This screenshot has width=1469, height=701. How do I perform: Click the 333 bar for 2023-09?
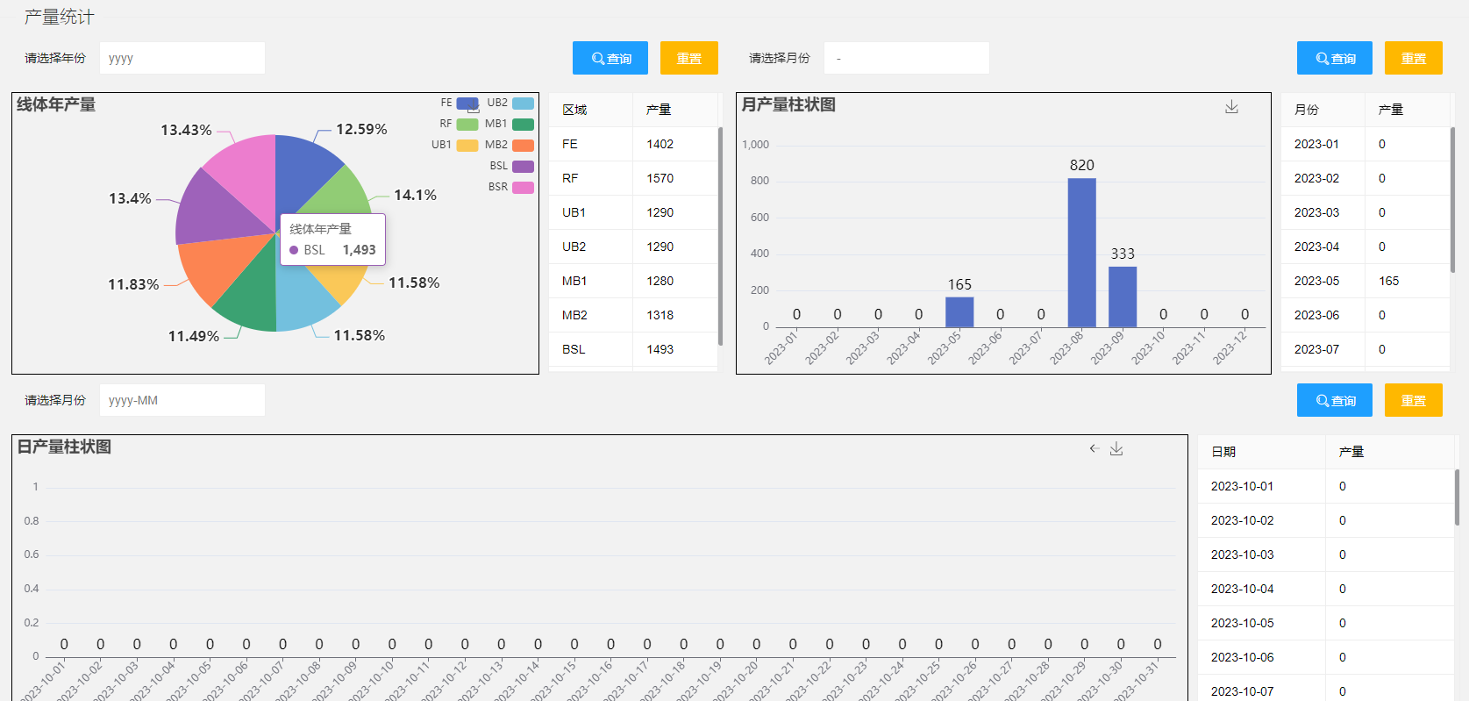1123,297
